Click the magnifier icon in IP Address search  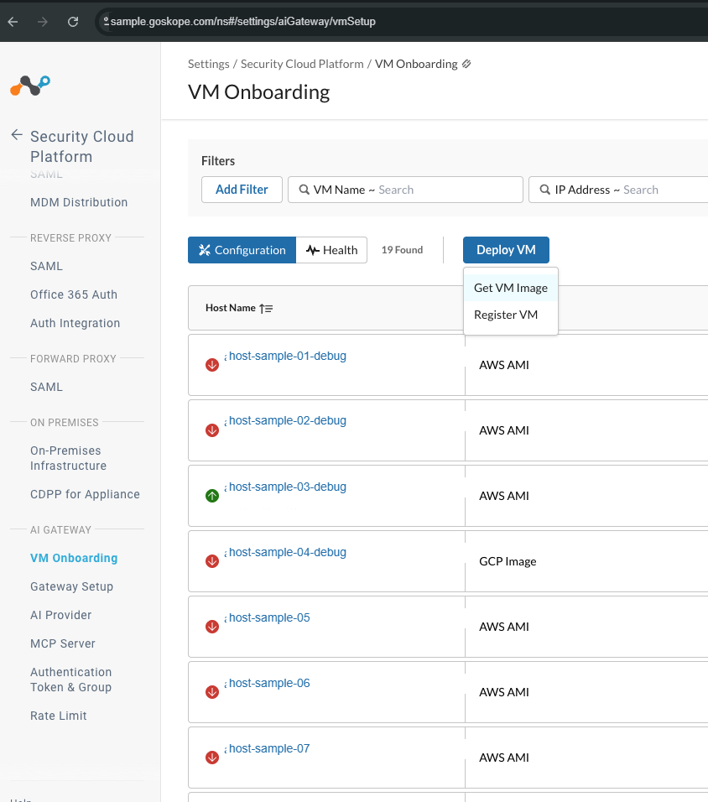point(545,190)
